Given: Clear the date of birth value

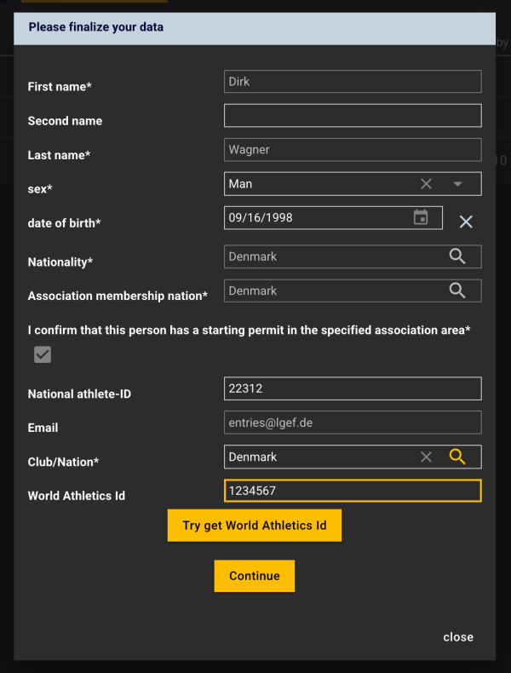Looking at the screenshot, I should pyautogui.click(x=466, y=221).
